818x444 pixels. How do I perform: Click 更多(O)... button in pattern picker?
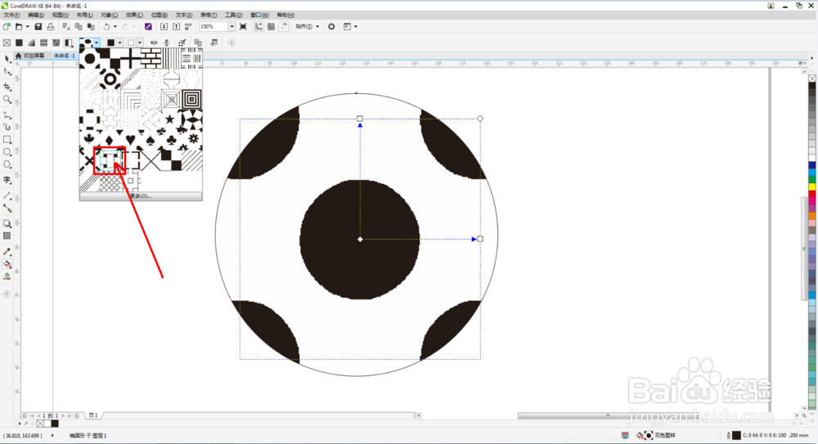tap(141, 196)
